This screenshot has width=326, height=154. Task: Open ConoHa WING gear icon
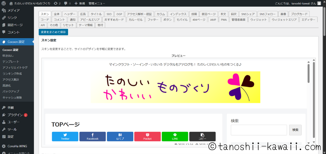4,146
